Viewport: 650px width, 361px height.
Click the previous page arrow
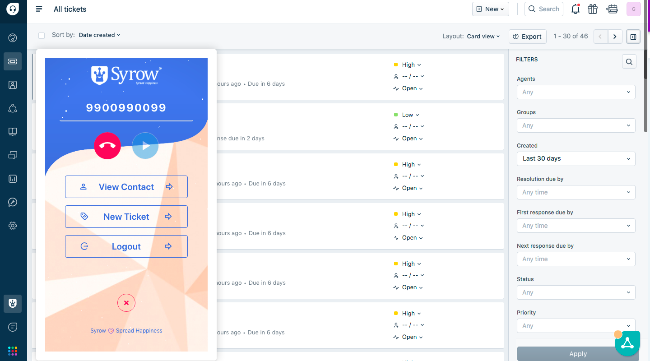(x=600, y=37)
